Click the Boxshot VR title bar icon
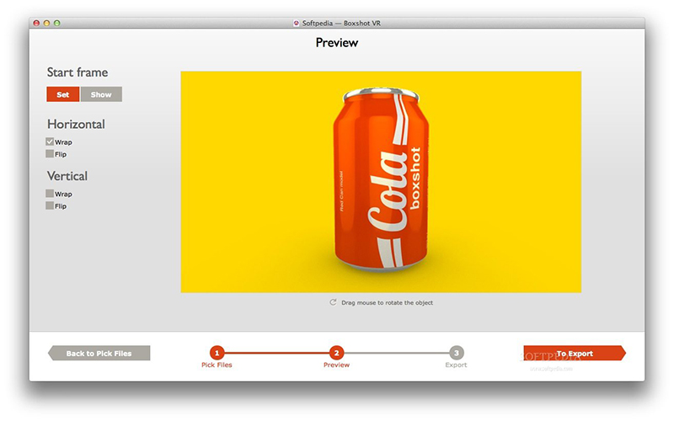The width and height of the screenshot is (674, 421). tap(297, 24)
